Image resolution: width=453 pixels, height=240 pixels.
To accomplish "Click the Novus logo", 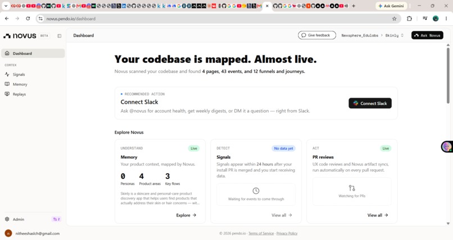I will 20,36.
